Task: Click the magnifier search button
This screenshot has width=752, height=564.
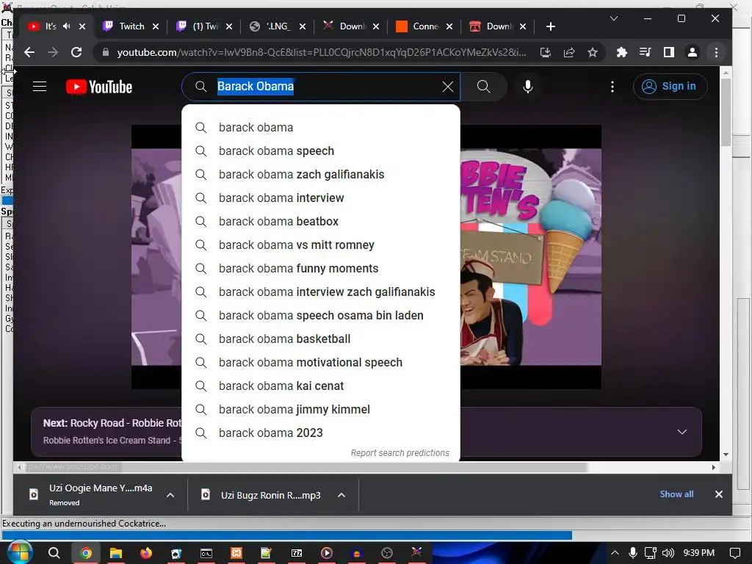Action: [x=483, y=87]
